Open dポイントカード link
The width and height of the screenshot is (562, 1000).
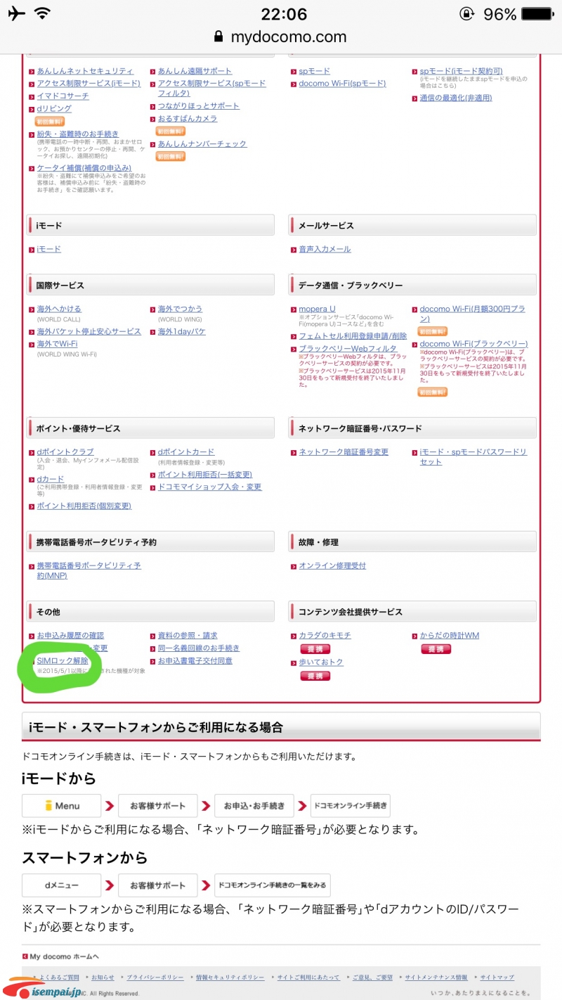[x=185, y=451]
